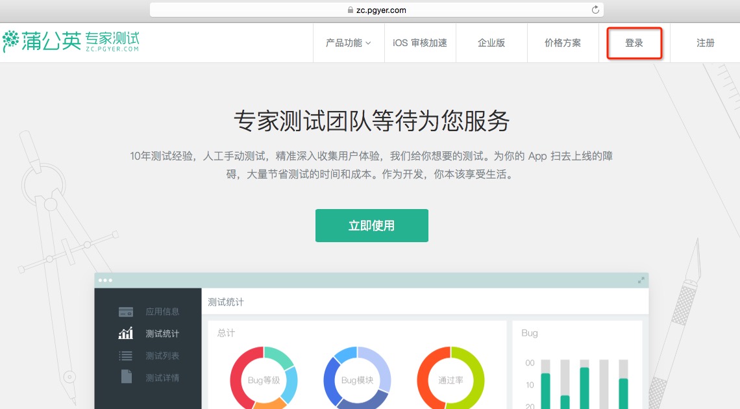Go to the 企业版 menu item
The height and width of the screenshot is (409, 740).
coord(491,43)
